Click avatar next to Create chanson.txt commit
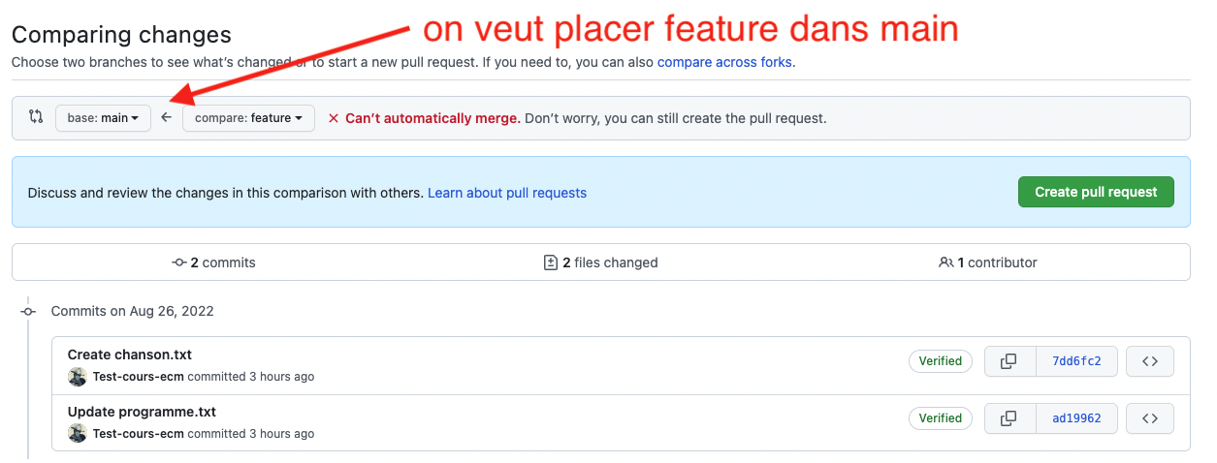1217x463 pixels. tap(78, 376)
